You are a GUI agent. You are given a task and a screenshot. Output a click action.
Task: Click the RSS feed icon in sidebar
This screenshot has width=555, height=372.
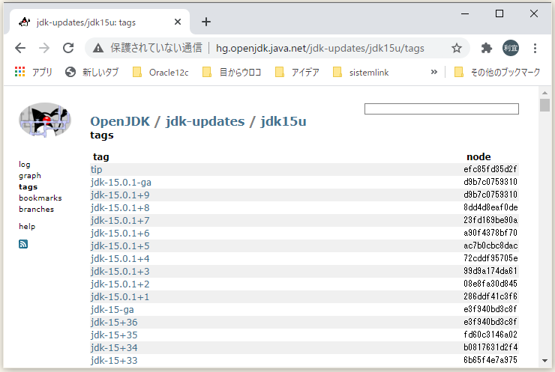23,244
